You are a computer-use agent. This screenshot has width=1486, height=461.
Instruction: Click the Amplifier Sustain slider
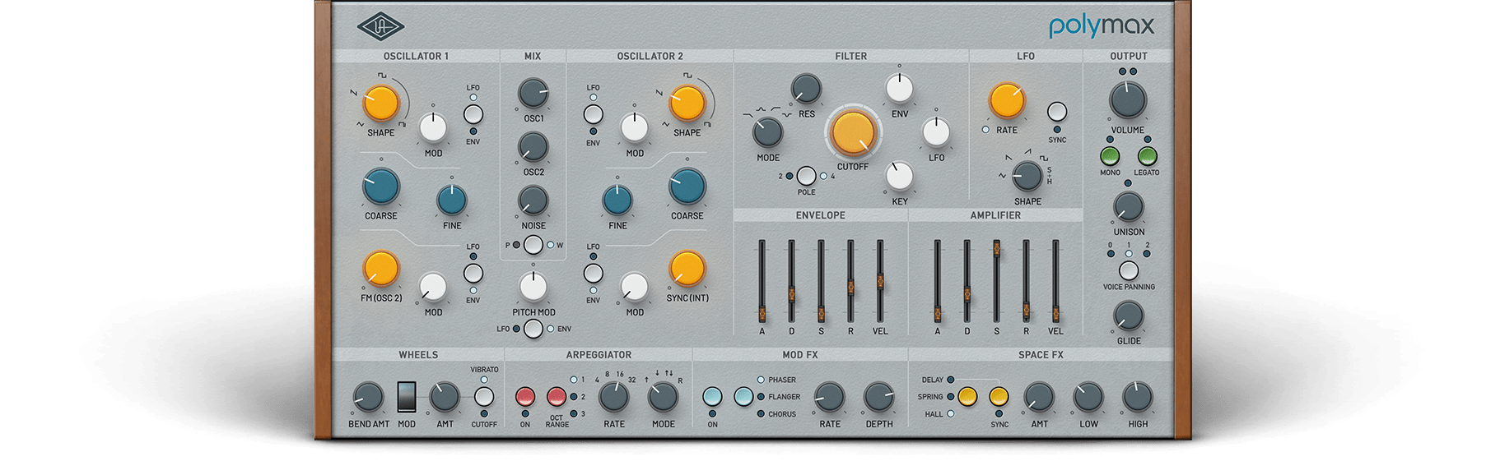point(996,248)
